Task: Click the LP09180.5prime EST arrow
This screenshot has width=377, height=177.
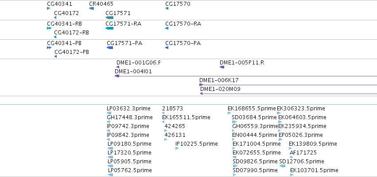Action: pyautogui.click(x=110, y=148)
